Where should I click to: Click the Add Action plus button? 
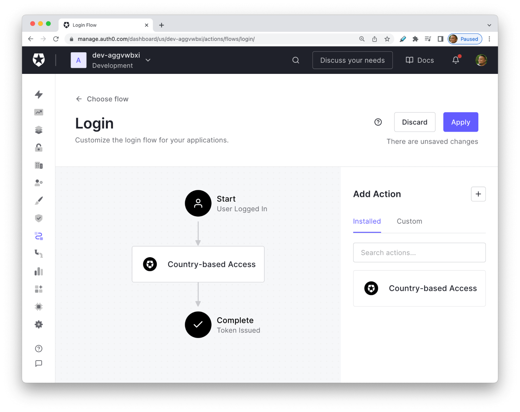click(x=478, y=194)
